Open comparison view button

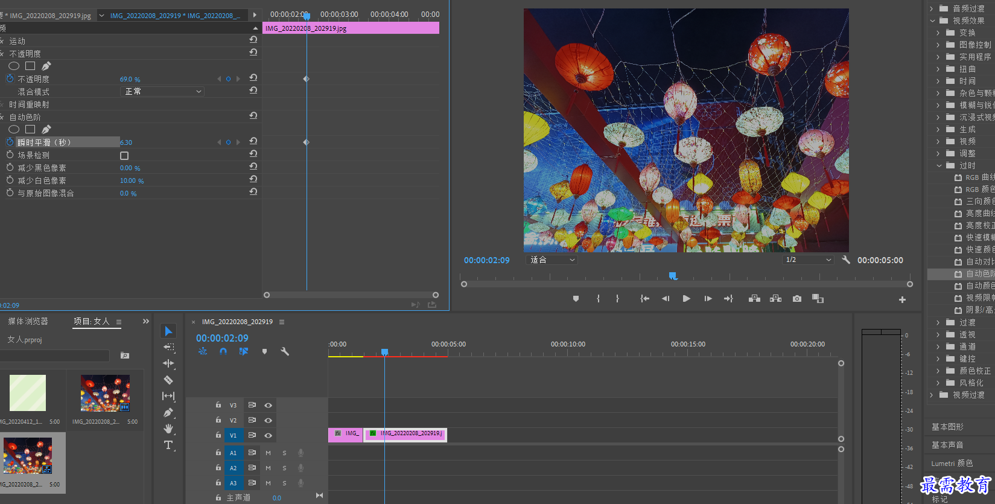[x=818, y=299]
